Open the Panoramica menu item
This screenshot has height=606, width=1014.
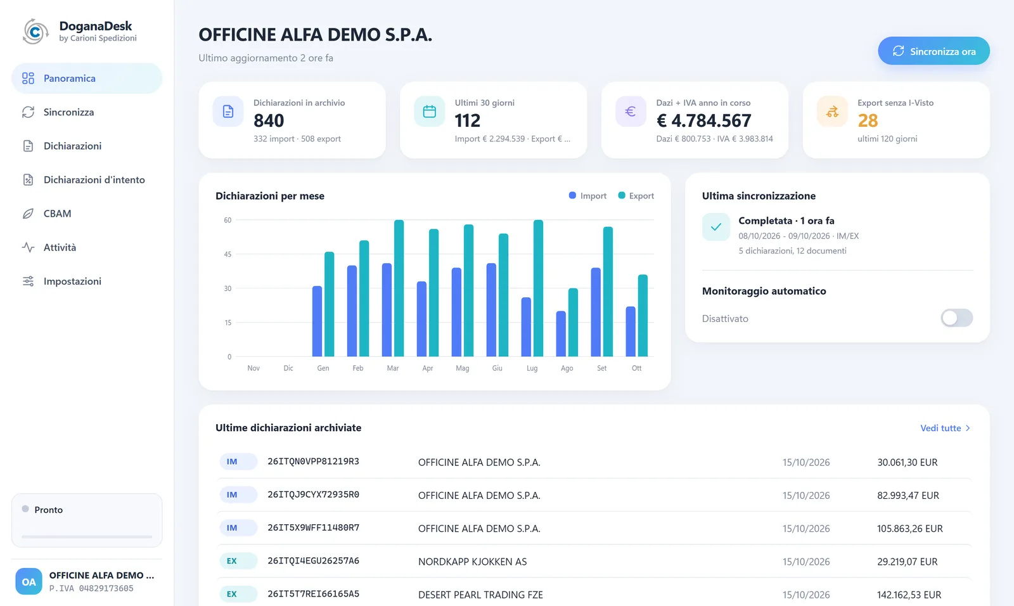[87, 78]
